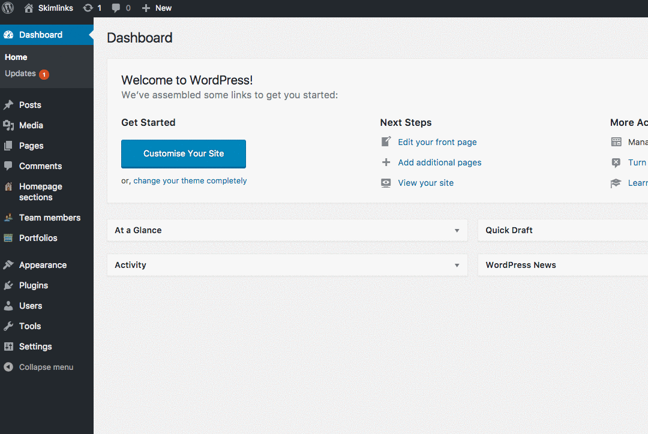Click the Portfolios icon
This screenshot has height=434, width=648.
pyautogui.click(x=8, y=237)
